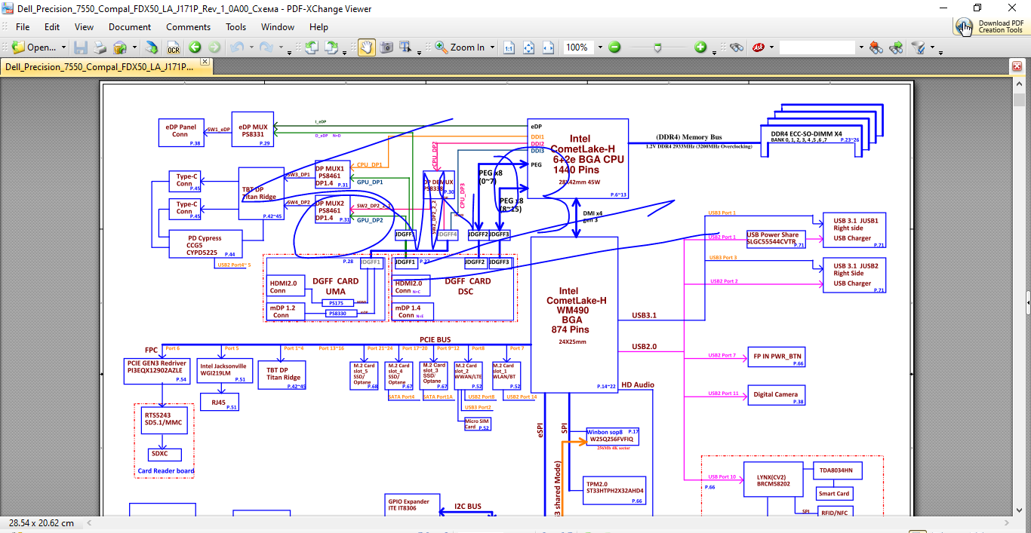Open the File menu

pos(23,26)
